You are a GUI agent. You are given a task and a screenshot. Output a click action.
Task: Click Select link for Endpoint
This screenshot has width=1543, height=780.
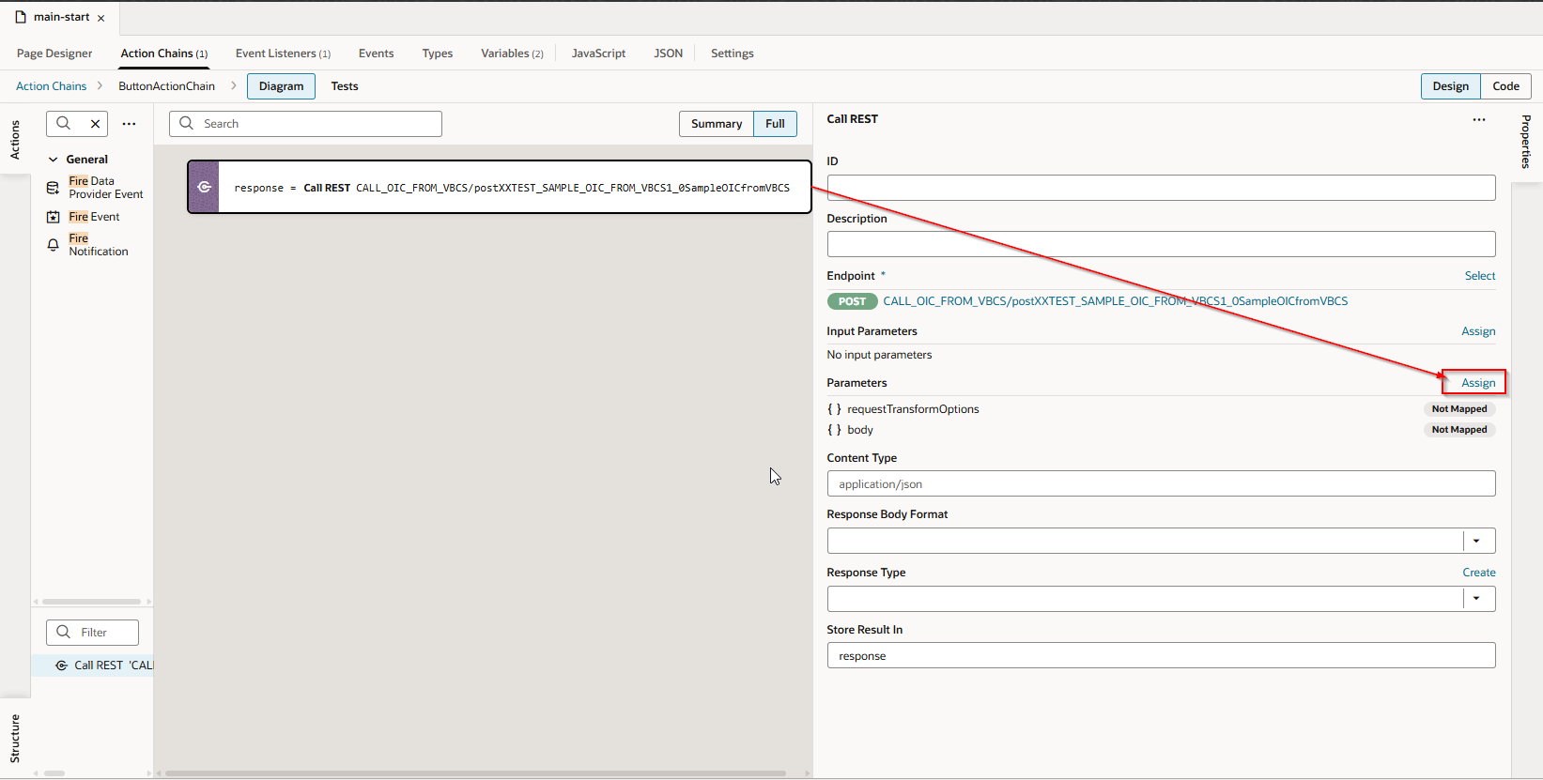pyautogui.click(x=1479, y=276)
